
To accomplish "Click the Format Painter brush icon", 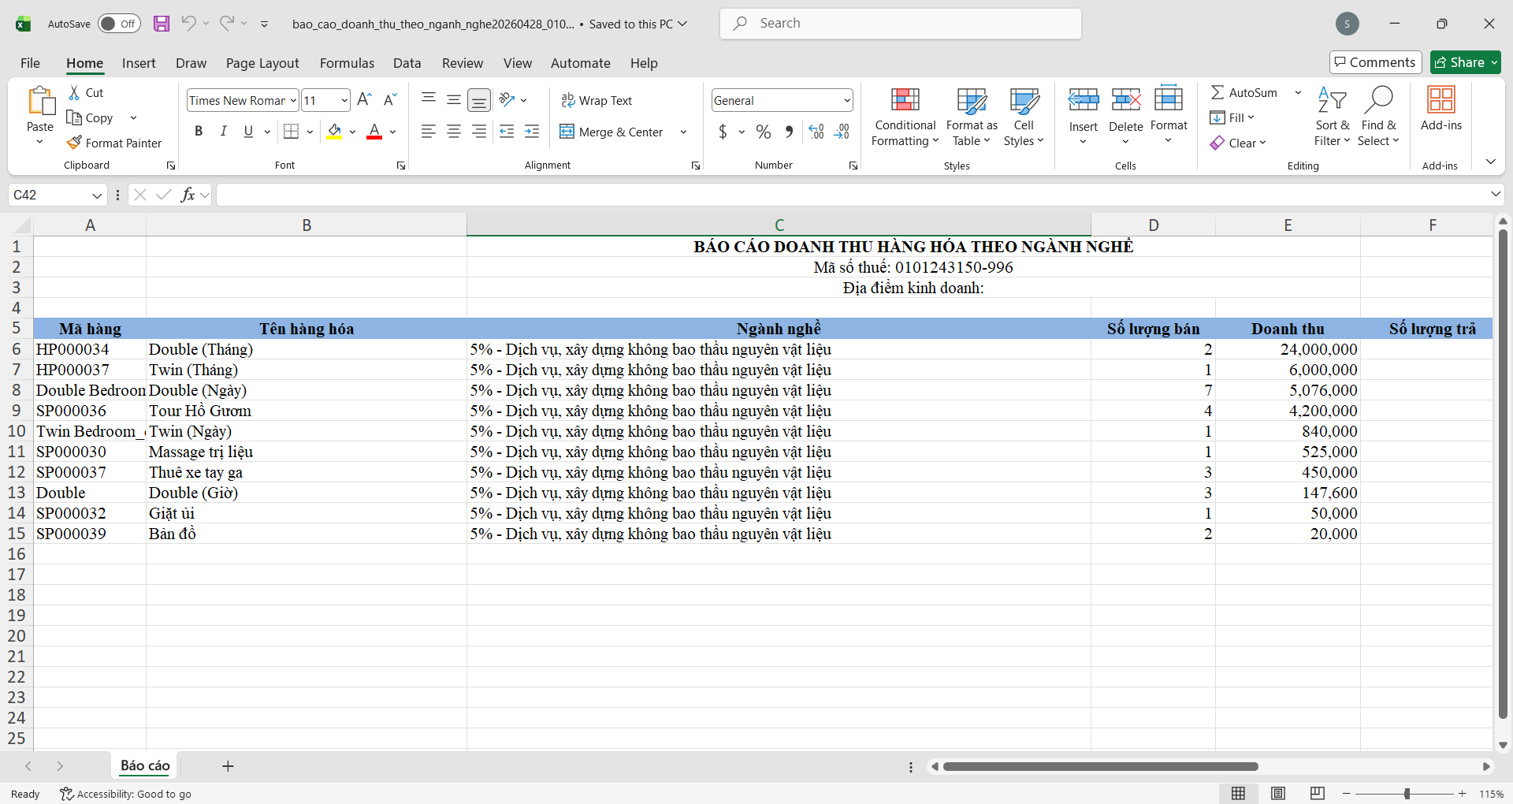I will point(75,143).
